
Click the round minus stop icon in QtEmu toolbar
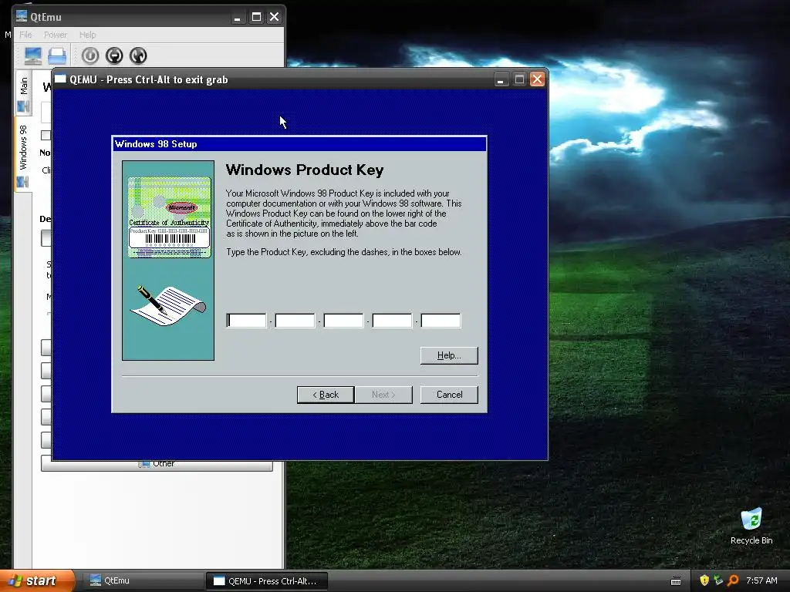114,55
